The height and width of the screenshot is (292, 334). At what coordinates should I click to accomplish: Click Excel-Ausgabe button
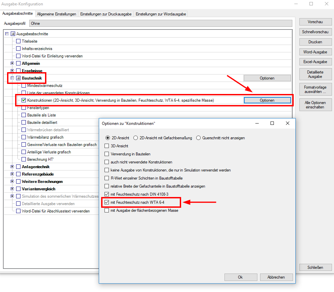[x=315, y=62]
